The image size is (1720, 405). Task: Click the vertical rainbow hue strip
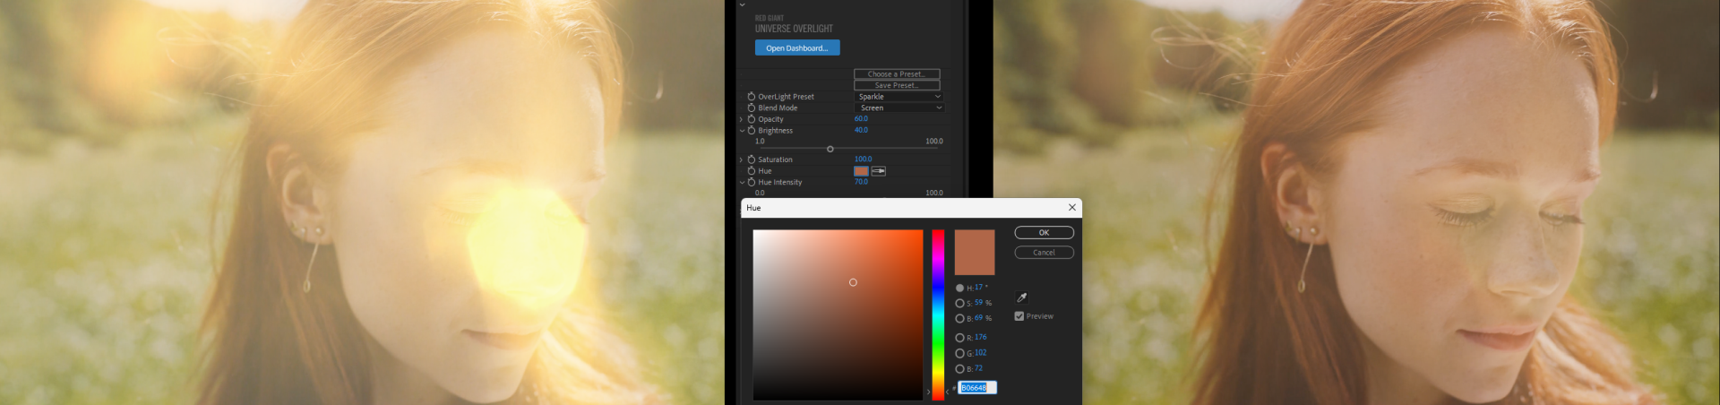pos(938,315)
